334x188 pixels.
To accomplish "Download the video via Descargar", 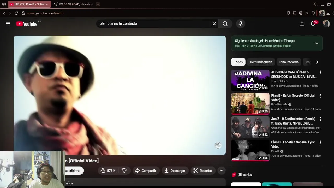I will pyautogui.click(x=175, y=171).
